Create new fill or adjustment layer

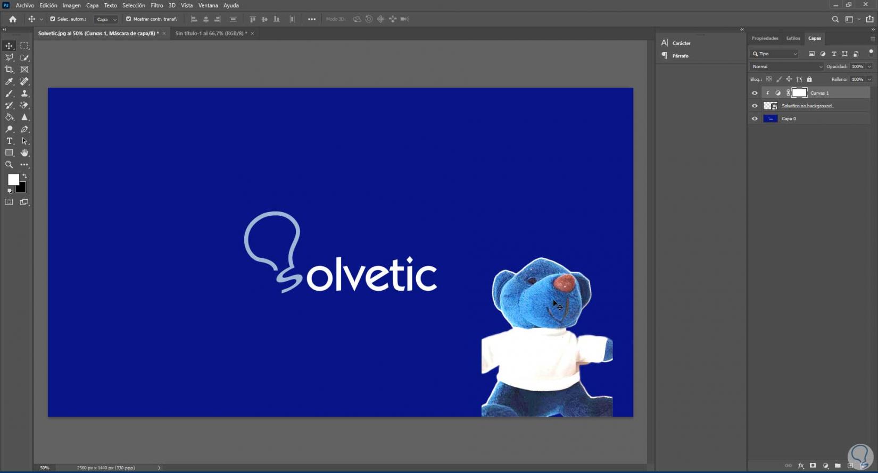[x=825, y=466]
